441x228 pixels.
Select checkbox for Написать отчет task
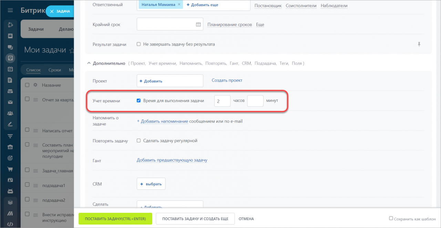pyautogui.click(x=28, y=130)
